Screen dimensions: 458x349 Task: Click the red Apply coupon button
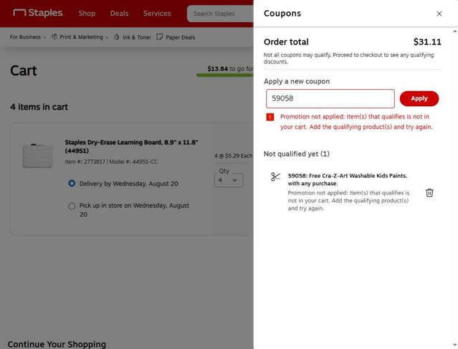pos(419,98)
